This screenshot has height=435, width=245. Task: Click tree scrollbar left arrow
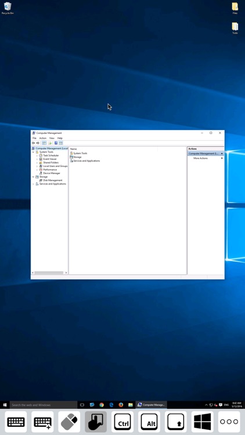pos(33,273)
